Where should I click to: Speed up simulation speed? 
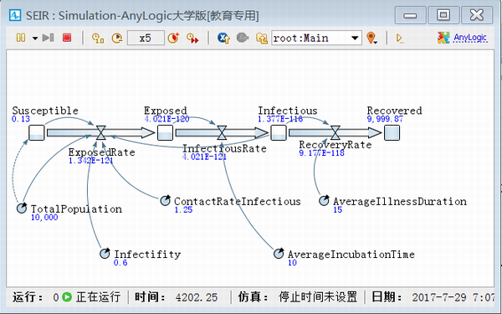(173, 39)
